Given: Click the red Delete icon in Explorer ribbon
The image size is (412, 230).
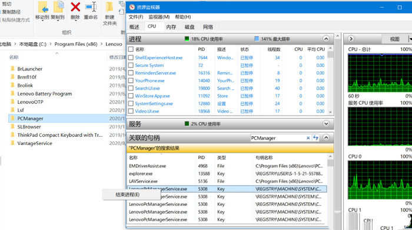Looking at the screenshot, I should pyautogui.click(x=75, y=8).
